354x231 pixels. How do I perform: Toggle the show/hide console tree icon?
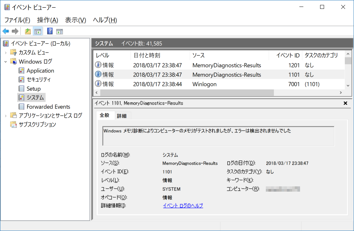[38, 31]
